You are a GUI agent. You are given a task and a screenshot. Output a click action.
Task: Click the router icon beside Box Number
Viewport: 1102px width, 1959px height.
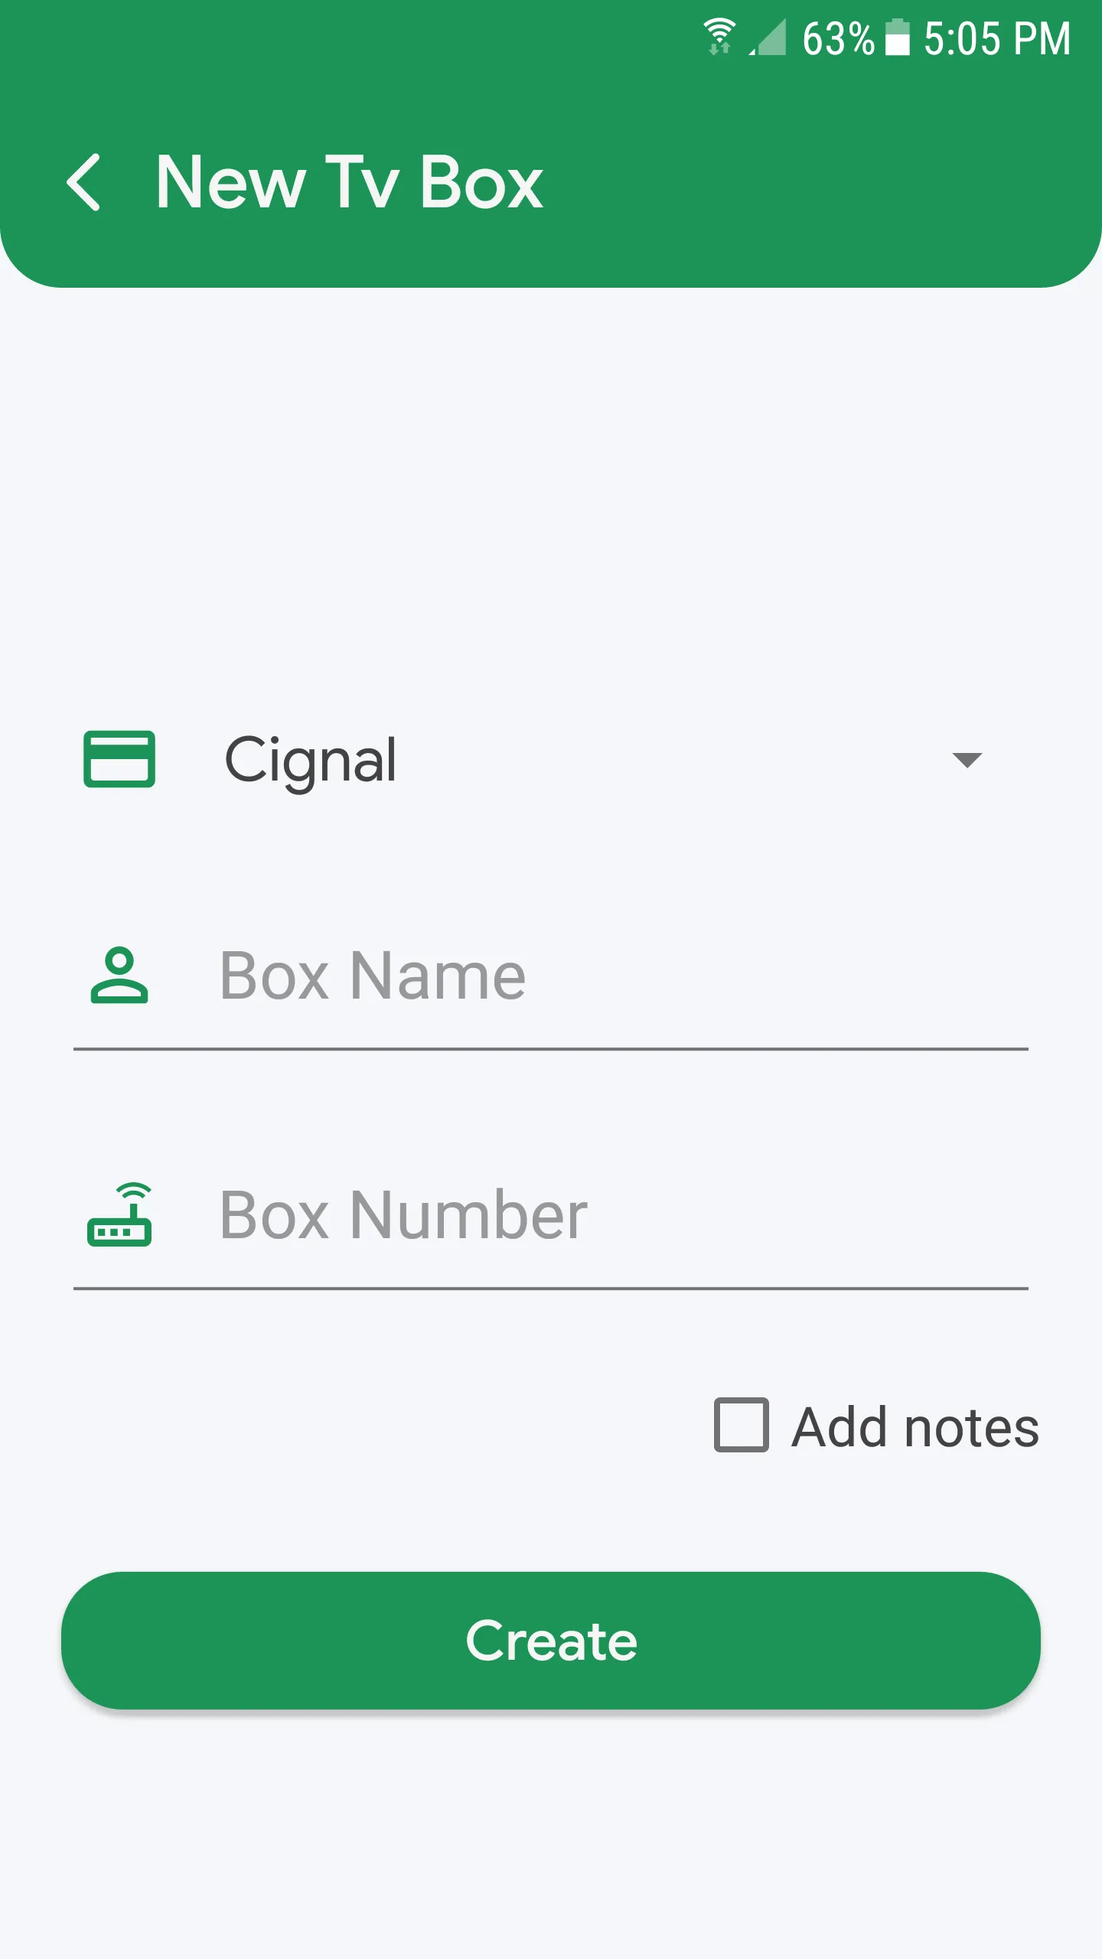click(119, 1215)
